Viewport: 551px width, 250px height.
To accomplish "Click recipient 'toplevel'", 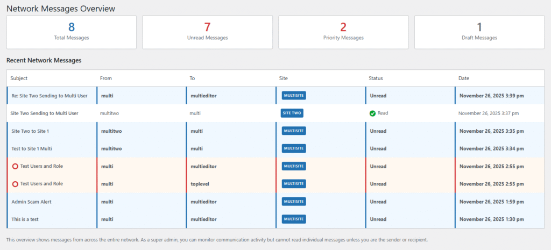I will point(200,184).
